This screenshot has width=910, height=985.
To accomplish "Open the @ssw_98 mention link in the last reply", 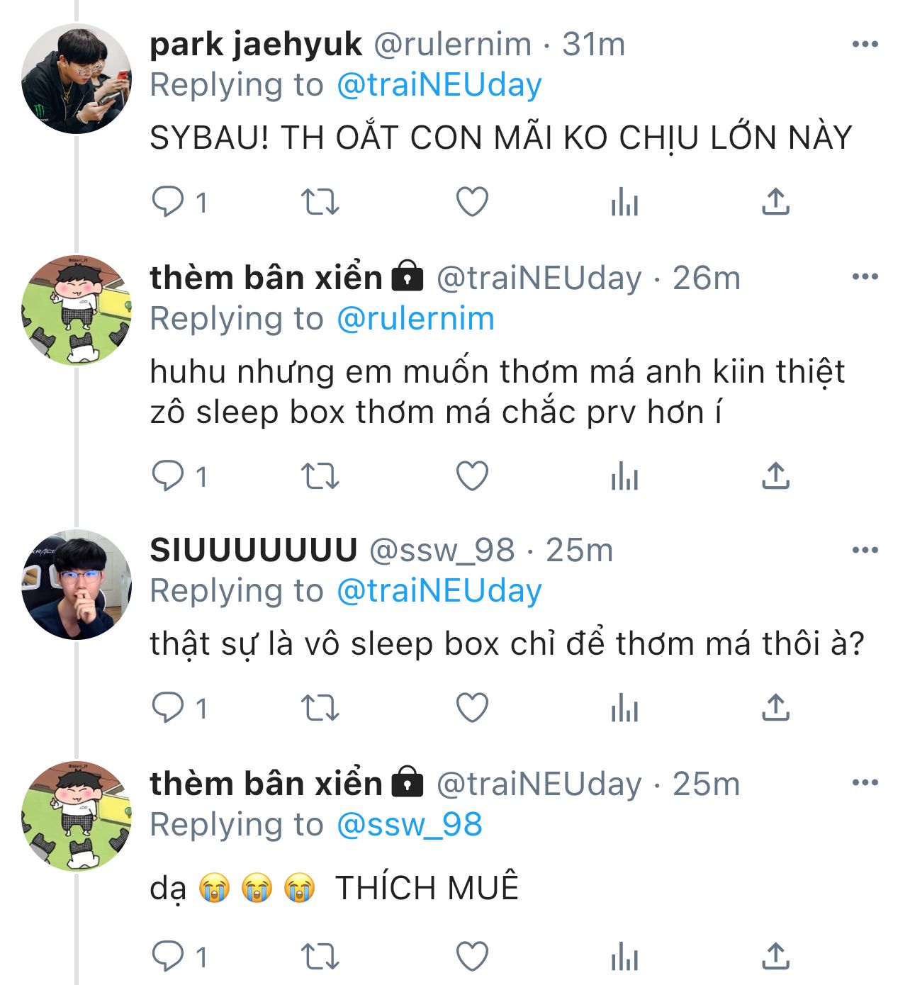I will tap(410, 825).
